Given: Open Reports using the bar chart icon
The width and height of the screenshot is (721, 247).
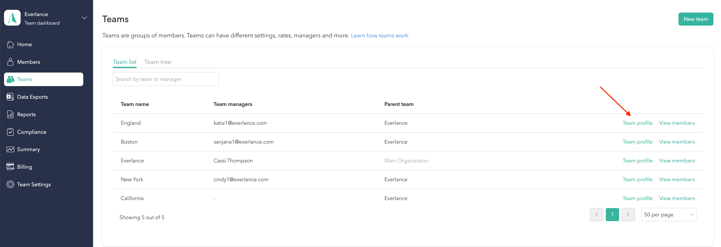Looking at the screenshot, I should (10, 114).
